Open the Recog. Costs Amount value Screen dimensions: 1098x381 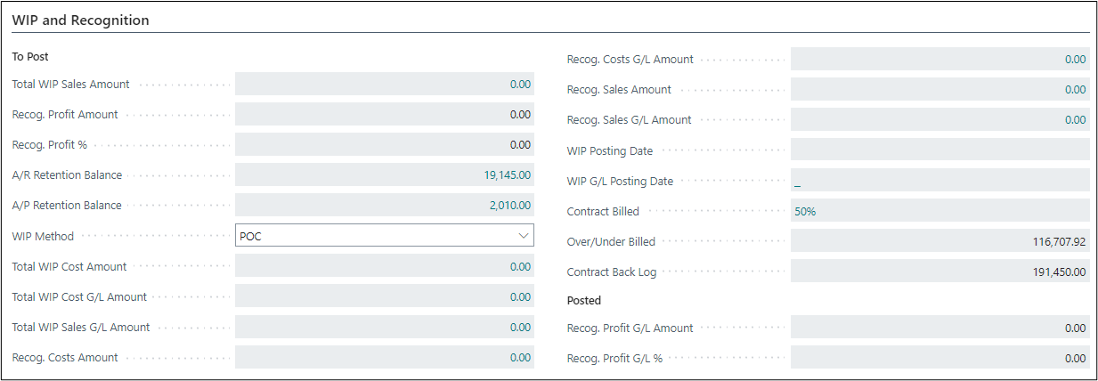(520, 358)
